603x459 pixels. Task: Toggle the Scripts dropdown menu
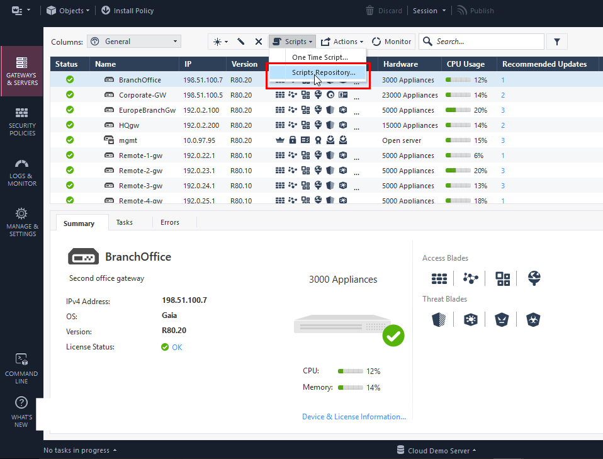pyautogui.click(x=292, y=42)
